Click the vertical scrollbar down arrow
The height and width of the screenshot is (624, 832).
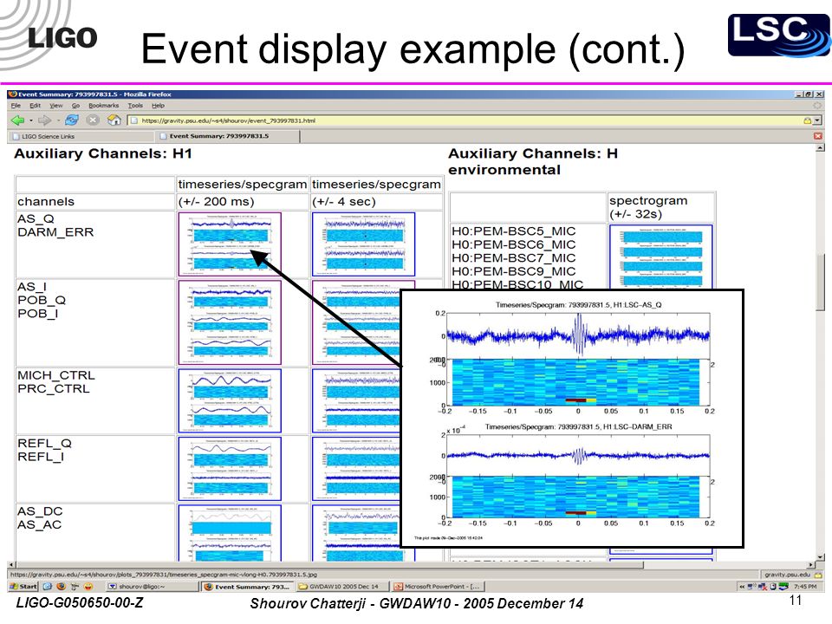point(821,556)
